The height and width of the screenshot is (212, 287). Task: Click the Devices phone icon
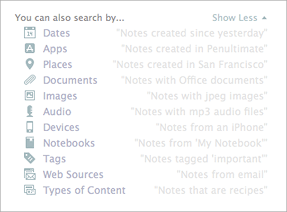30,127
